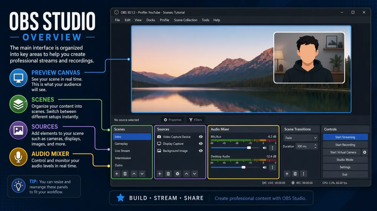377x211 pixels.
Task: Add a new source with the Sources plus icon
Action: coord(160,174)
